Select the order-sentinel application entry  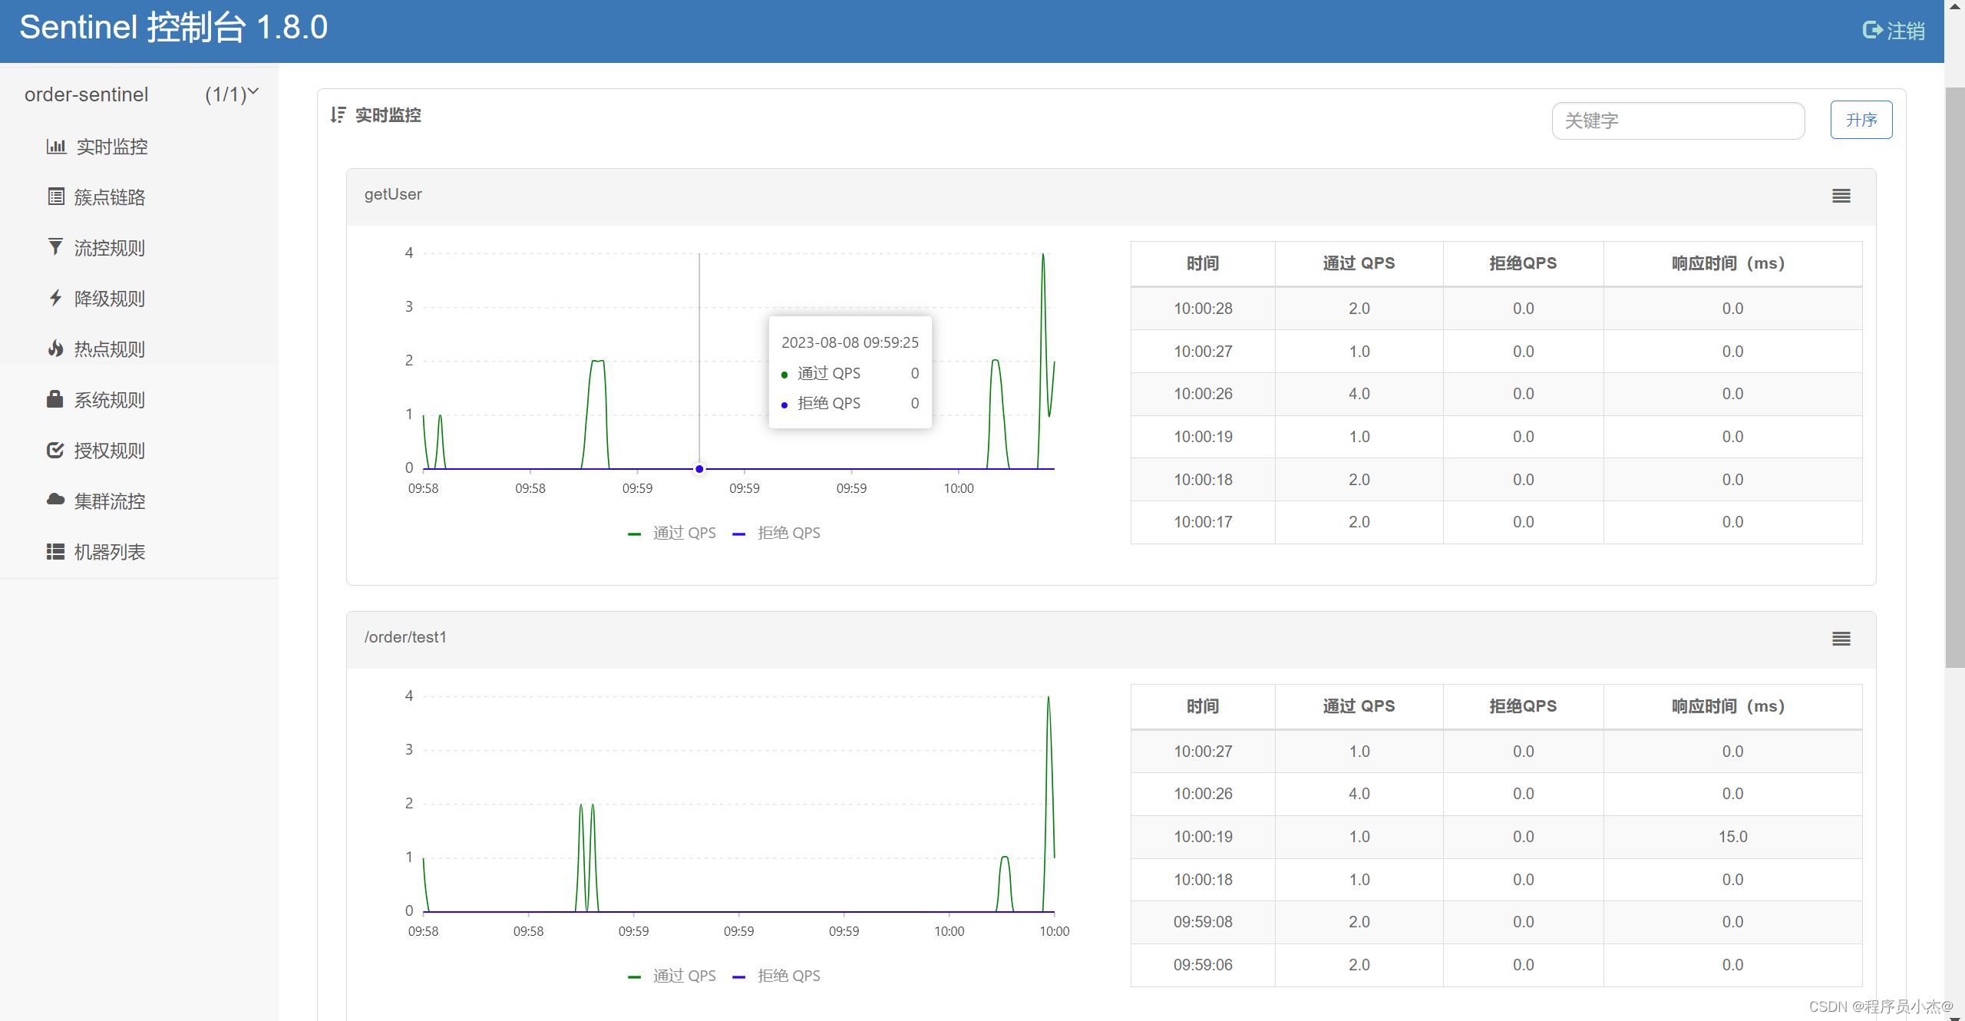coord(86,94)
